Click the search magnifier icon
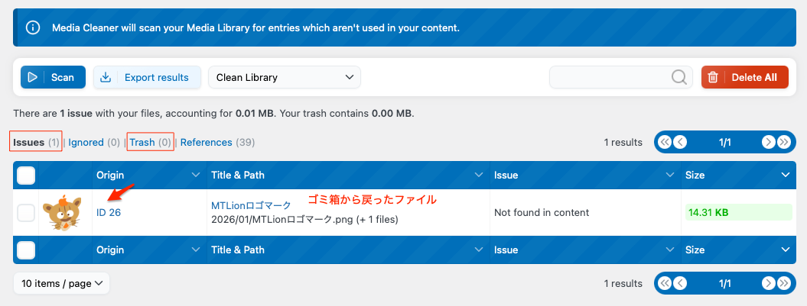This screenshot has height=306, width=807. click(678, 77)
